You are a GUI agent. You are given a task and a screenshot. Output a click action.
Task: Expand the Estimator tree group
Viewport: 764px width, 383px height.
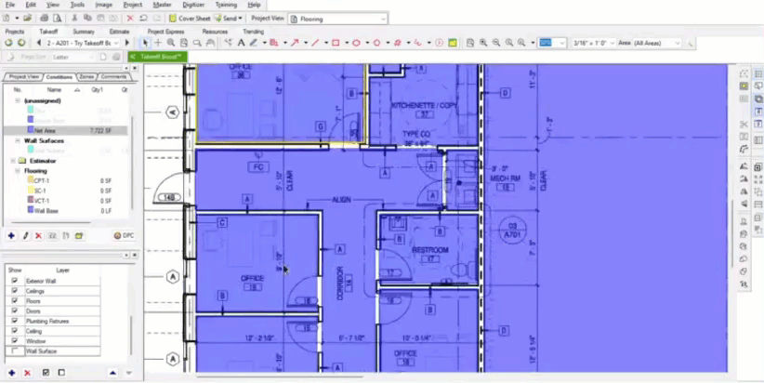(x=13, y=160)
